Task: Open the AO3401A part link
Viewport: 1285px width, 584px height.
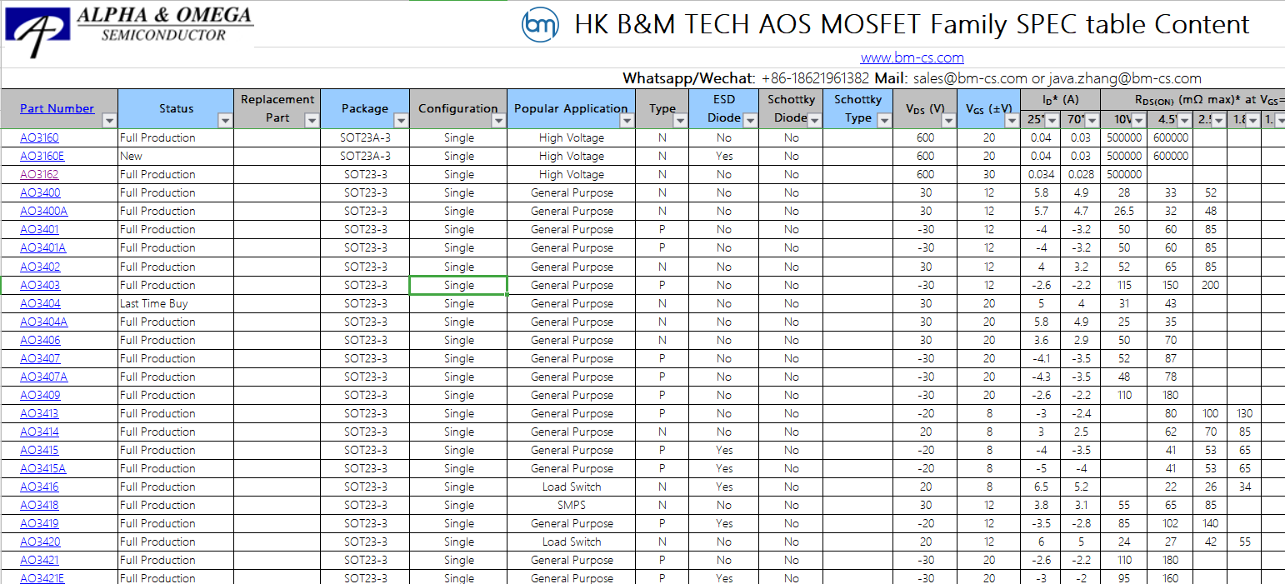Action: click(x=42, y=247)
